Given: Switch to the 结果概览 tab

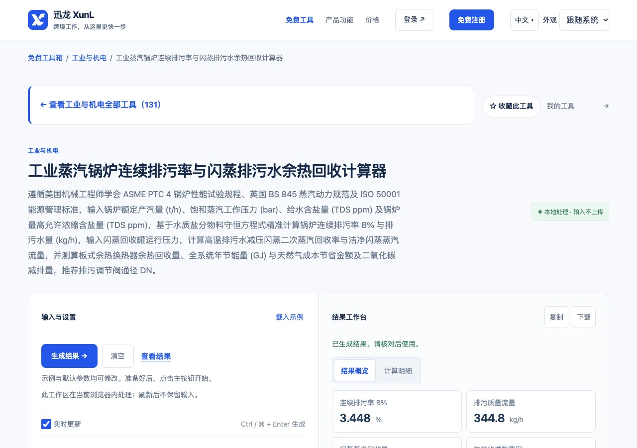Looking at the screenshot, I should pyautogui.click(x=355, y=370).
